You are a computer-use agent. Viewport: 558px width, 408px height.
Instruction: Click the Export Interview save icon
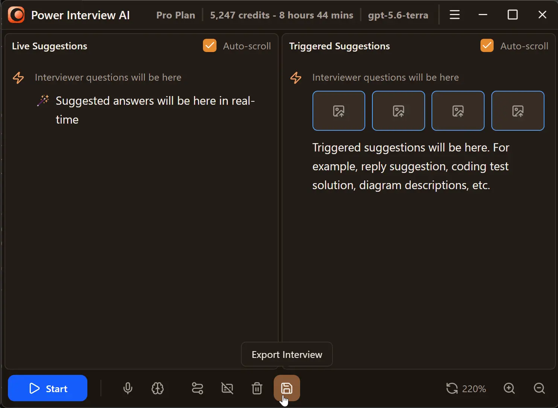coord(287,388)
